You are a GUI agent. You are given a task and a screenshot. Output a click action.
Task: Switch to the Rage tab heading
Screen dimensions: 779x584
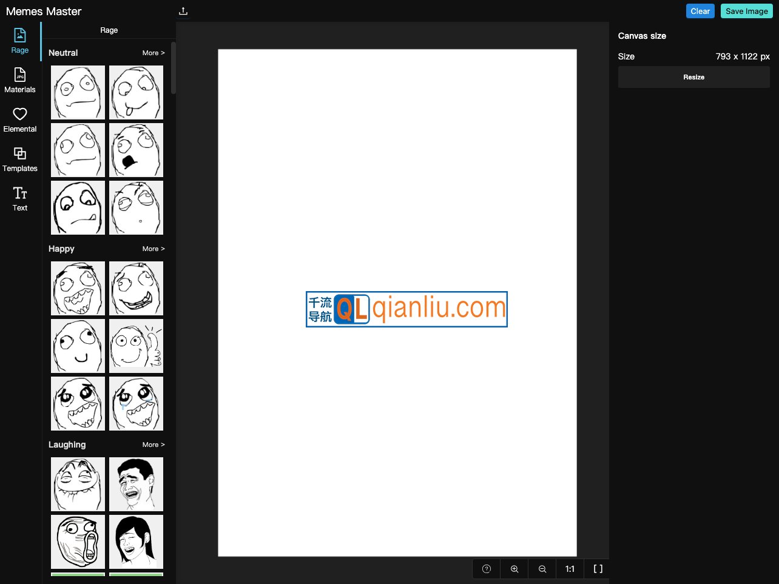(x=109, y=30)
